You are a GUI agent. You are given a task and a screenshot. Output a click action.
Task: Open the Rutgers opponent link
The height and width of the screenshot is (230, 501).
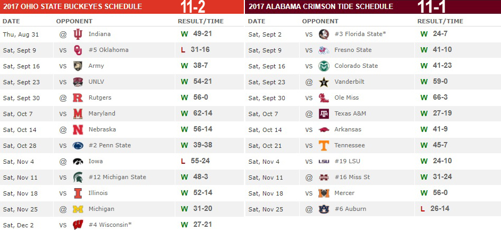click(x=100, y=98)
